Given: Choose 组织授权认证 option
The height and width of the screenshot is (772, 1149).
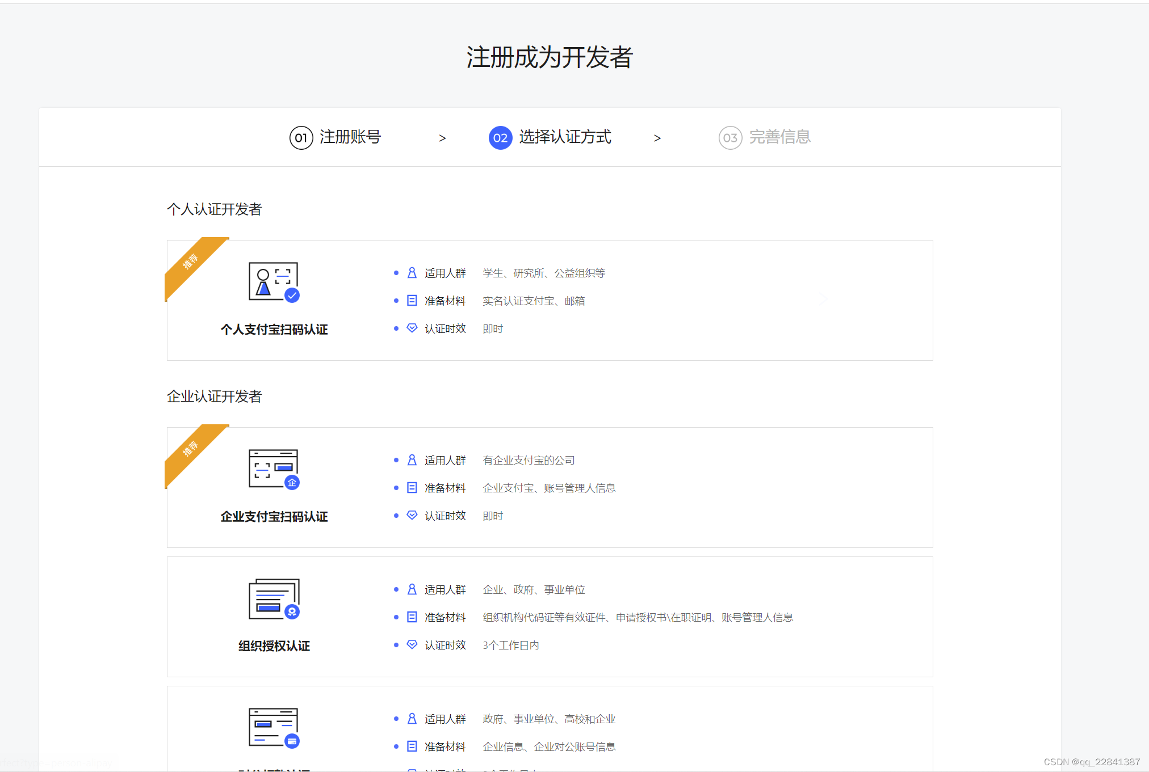Looking at the screenshot, I should [x=274, y=646].
